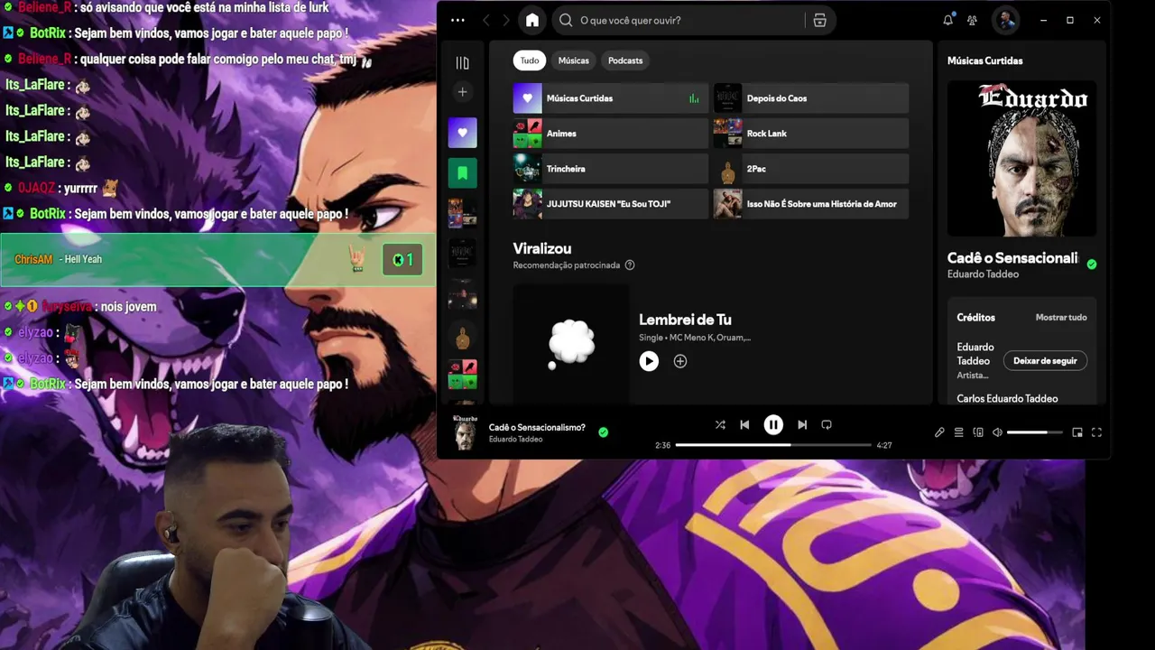Open the friends activity icon
1155x650 pixels.
click(x=972, y=20)
